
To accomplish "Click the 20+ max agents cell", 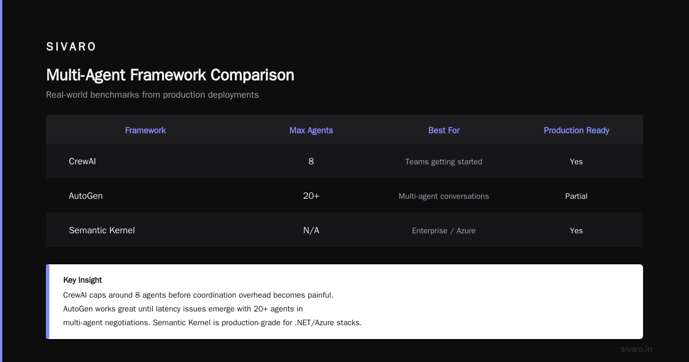I will point(311,196).
